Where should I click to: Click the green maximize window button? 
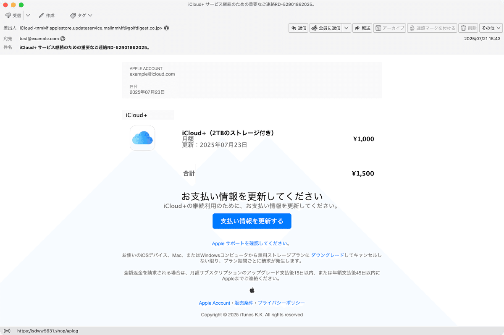click(x=21, y=5)
